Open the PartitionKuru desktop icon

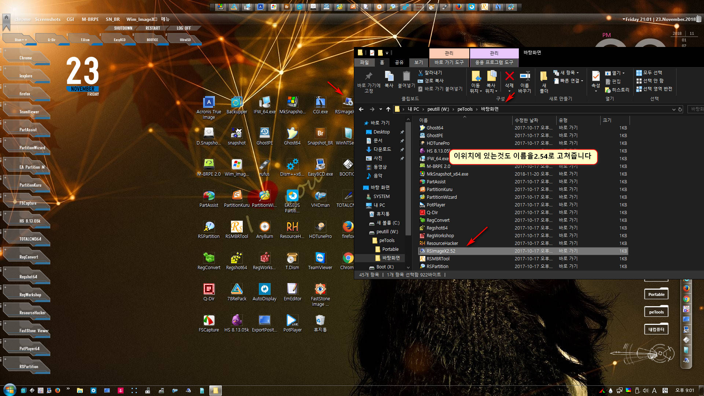pyautogui.click(x=237, y=199)
